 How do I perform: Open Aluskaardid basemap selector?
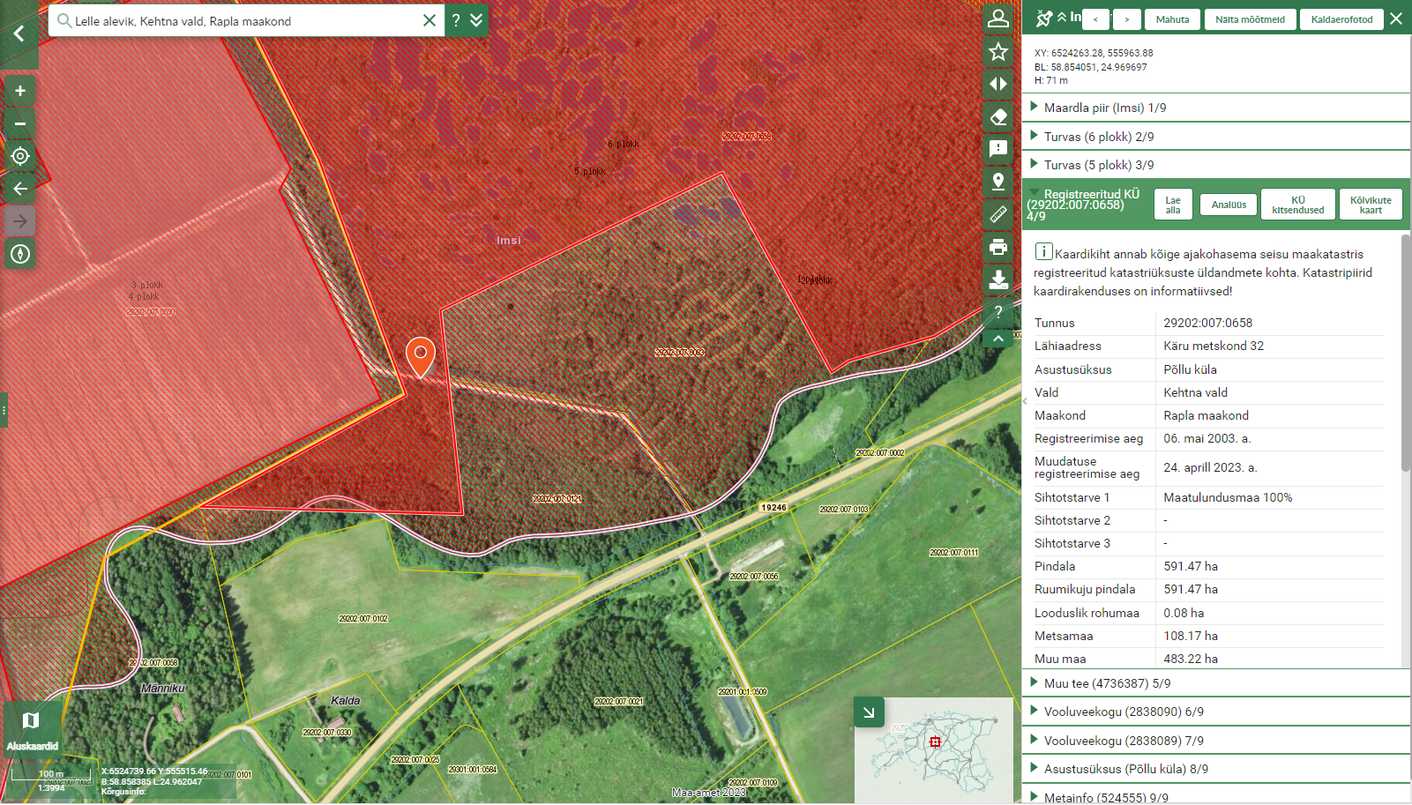[x=32, y=728]
